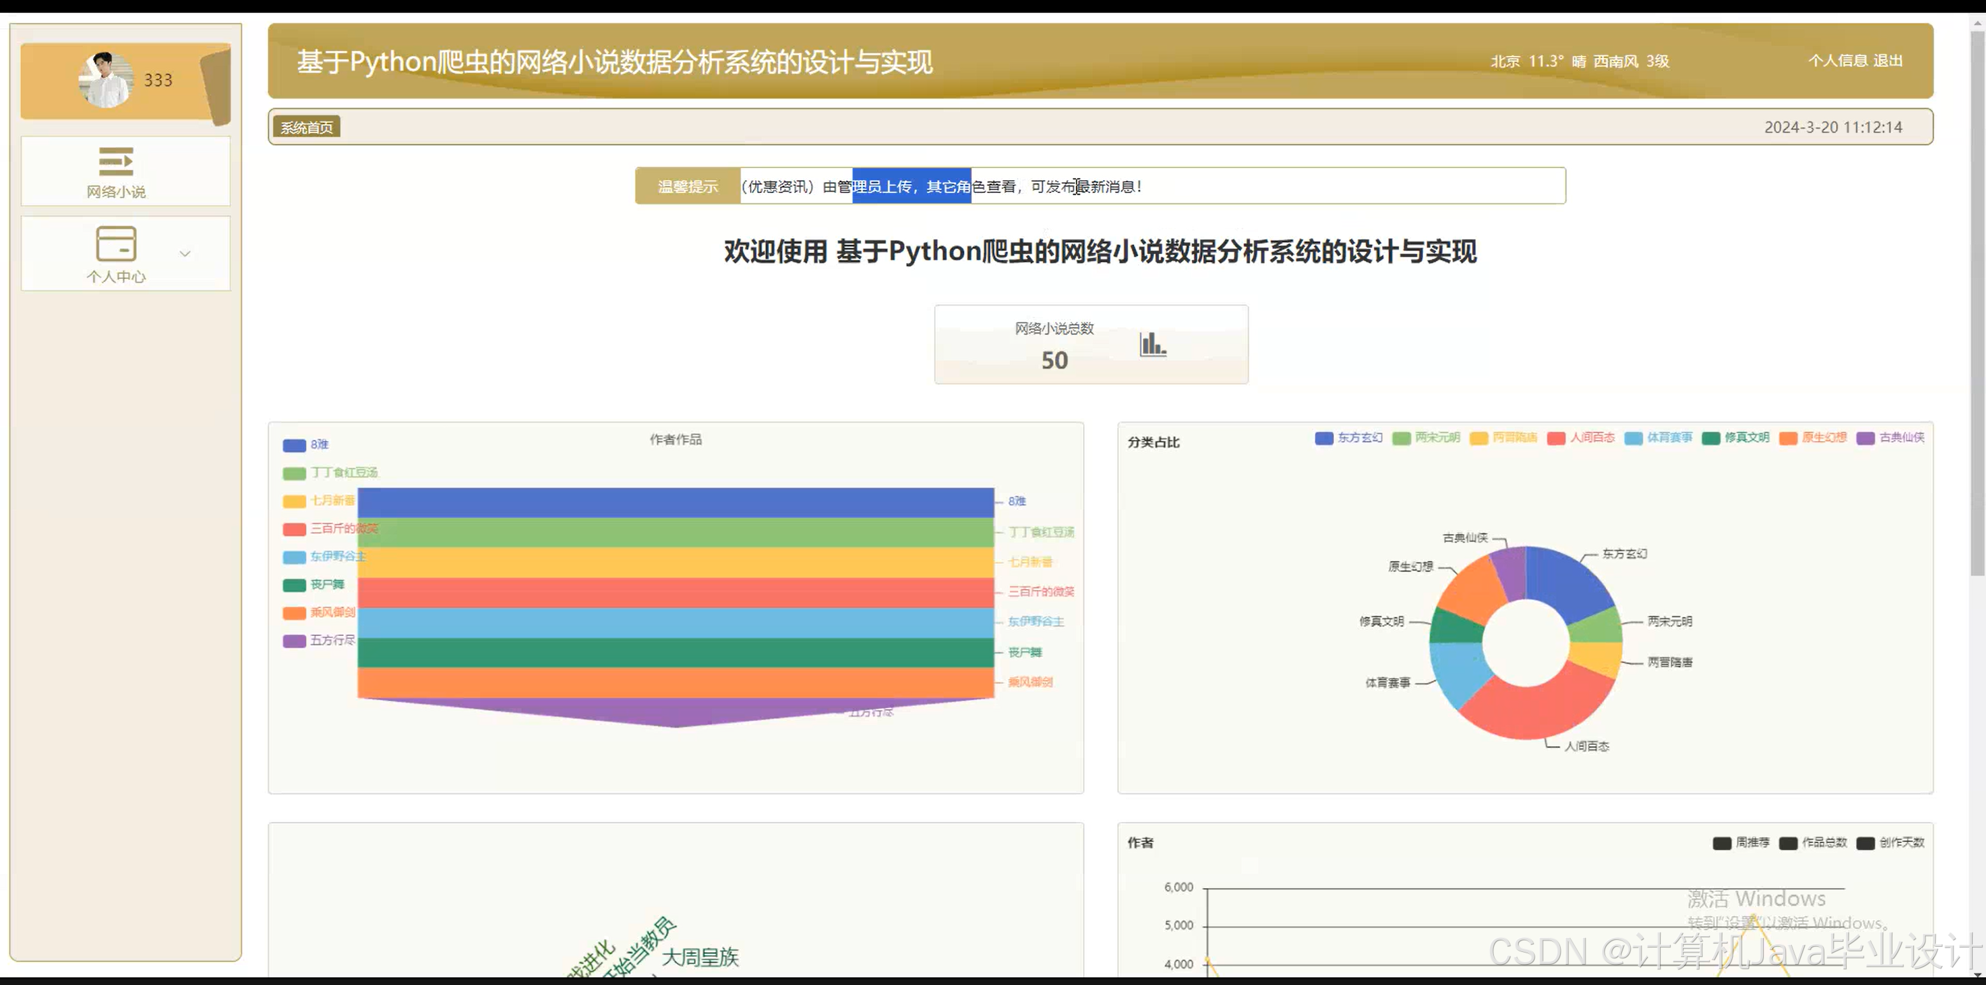Toggle 东伊野谷主 legend entry

324,556
